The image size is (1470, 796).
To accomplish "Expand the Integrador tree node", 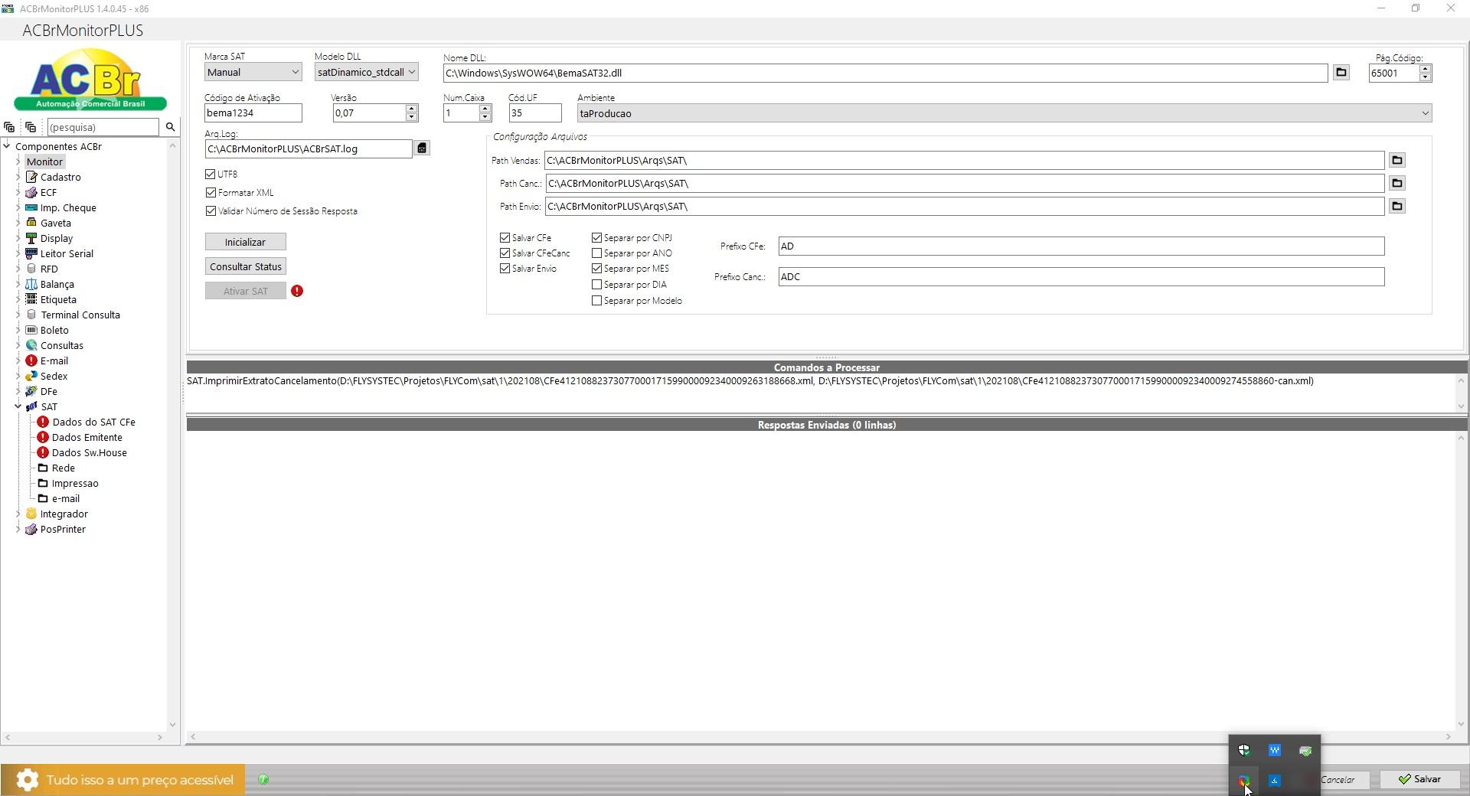I will (x=18, y=514).
